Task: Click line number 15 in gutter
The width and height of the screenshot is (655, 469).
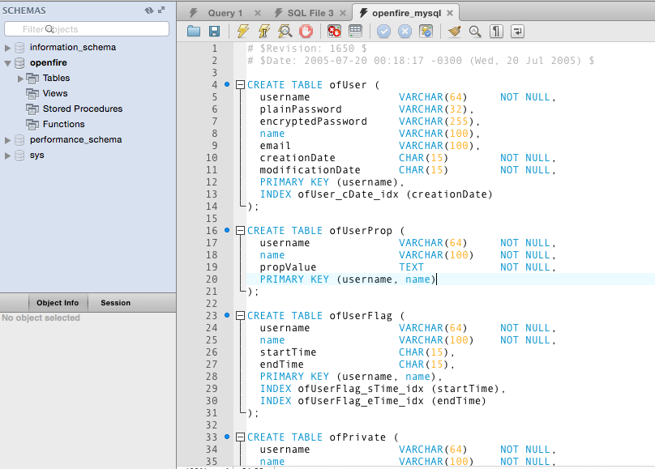Action: [212, 219]
